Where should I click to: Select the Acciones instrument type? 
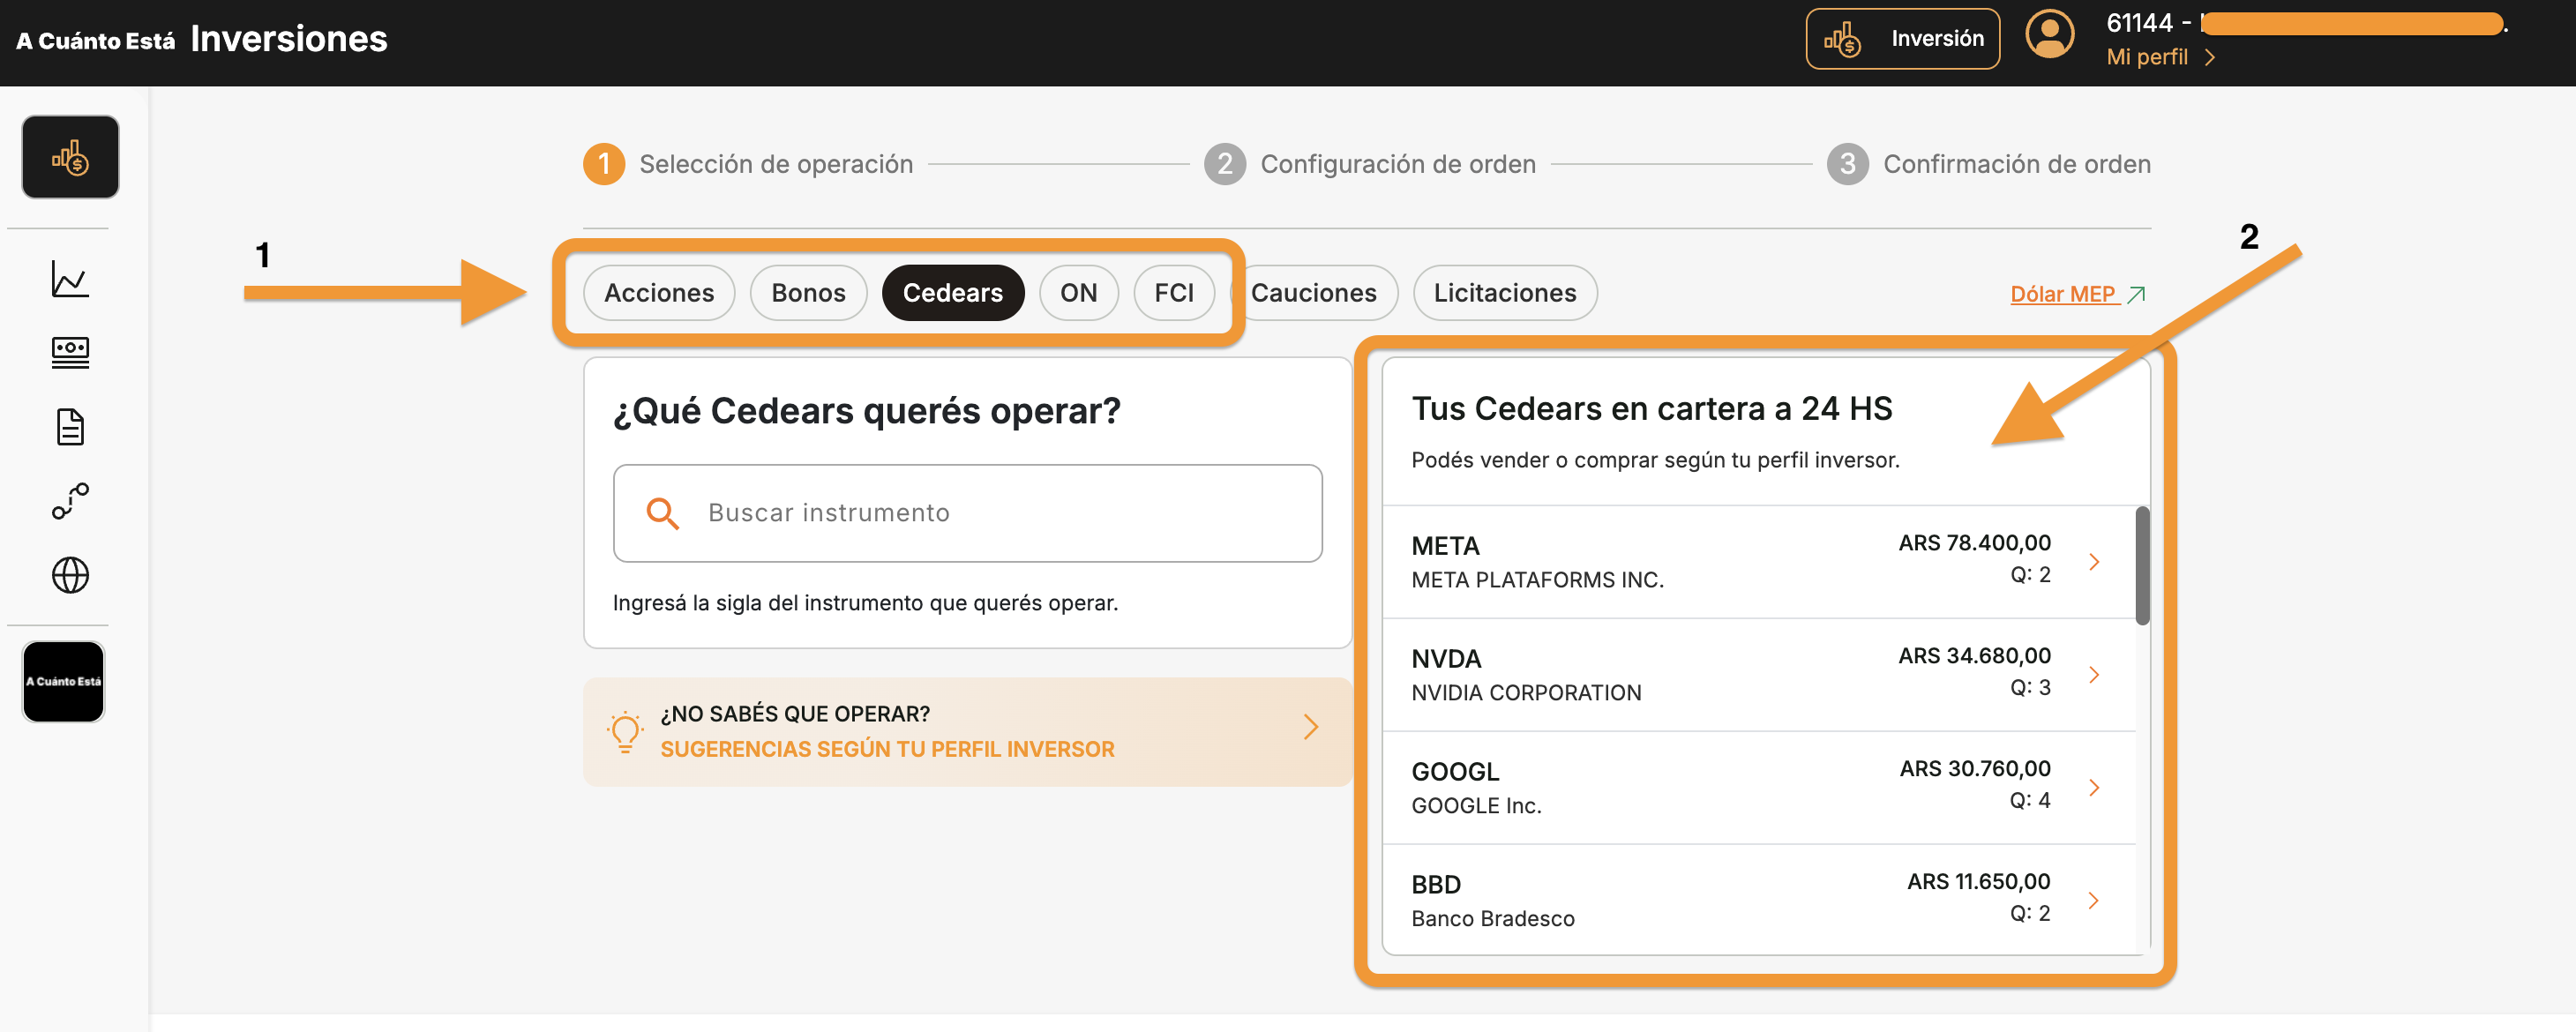pos(659,292)
